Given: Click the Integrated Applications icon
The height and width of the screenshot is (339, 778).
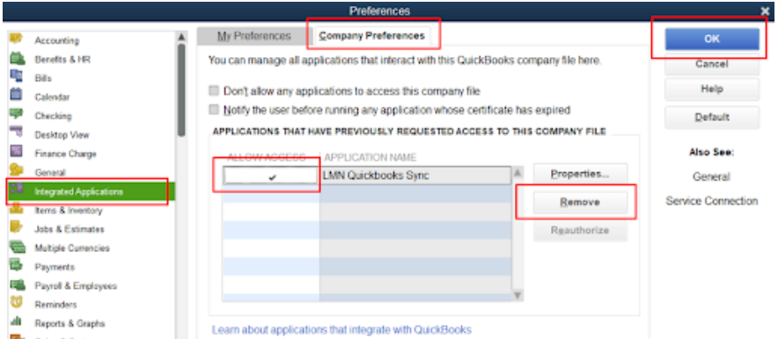Looking at the screenshot, I should click(x=17, y=190).
